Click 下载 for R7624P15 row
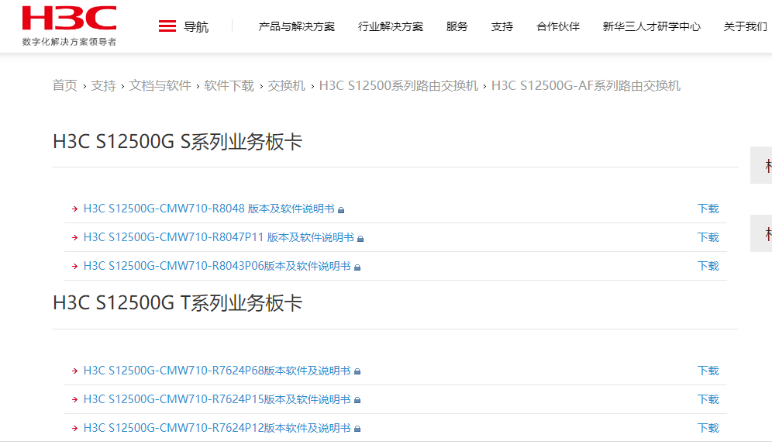 pos(708,399)
